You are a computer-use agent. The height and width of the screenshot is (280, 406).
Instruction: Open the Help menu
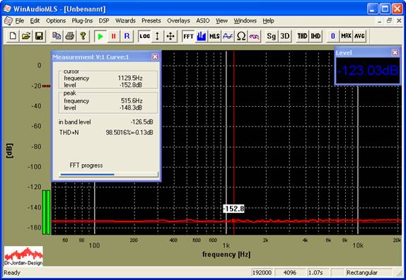268,21
